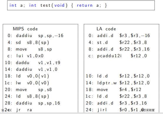
Task: Click the 'sd s8,8(sp)' instruction line
Action: click(x=28, y=43)
